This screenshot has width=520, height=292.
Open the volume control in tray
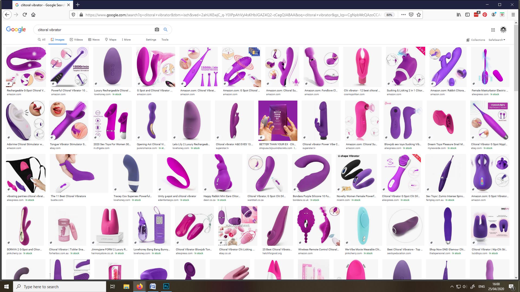[x=465, y=287]
